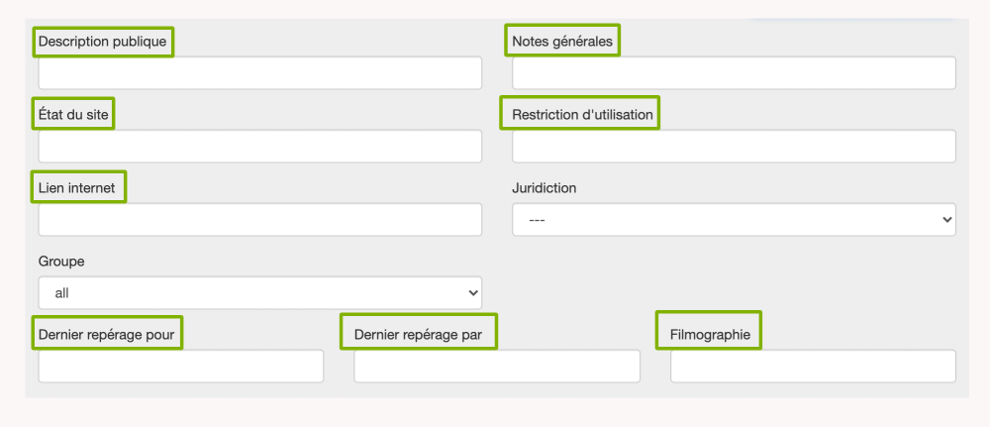Click the "Restriction d'utilisation" label text
990x427 pixels.
tap(582, 115)
